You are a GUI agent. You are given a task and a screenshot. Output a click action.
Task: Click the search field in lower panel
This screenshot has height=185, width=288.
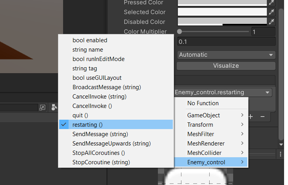[19, 108]
